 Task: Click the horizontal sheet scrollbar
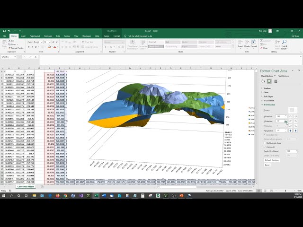point(178,187)
